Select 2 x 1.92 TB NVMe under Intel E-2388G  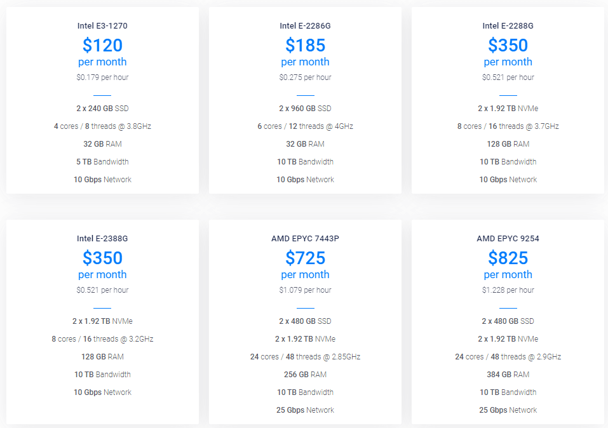102,321
